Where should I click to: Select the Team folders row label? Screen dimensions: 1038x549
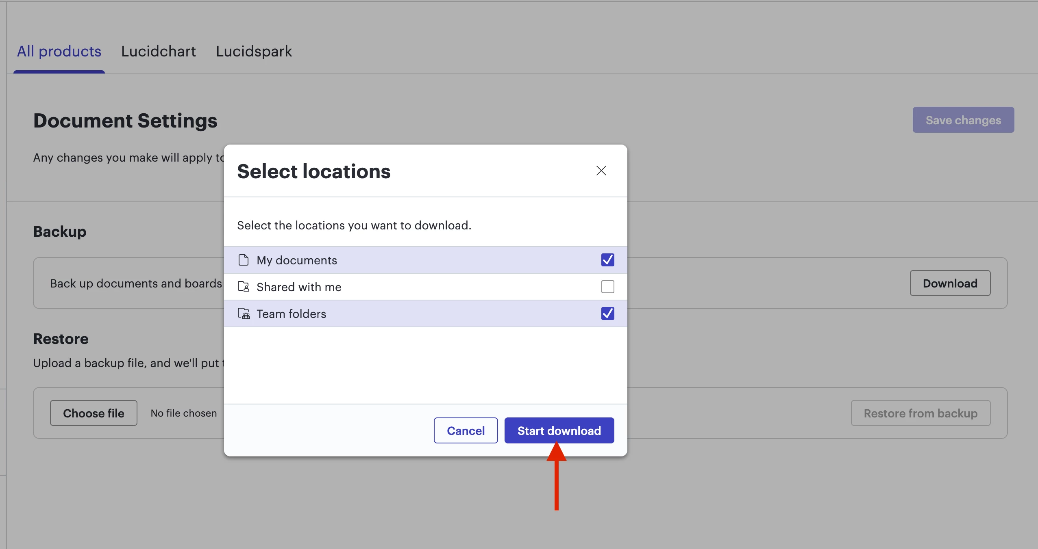pyautogui.click(x=291, y=314)
